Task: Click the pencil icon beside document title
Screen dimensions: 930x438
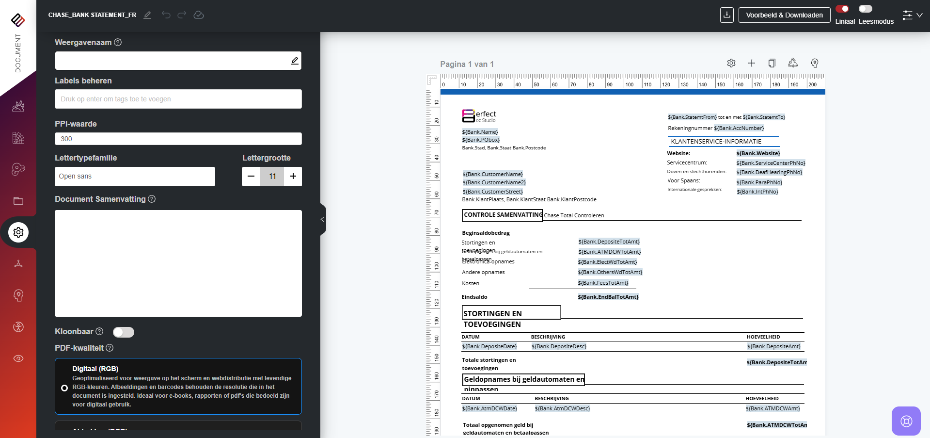Action: pyautogui.click(x=148, y=15)
